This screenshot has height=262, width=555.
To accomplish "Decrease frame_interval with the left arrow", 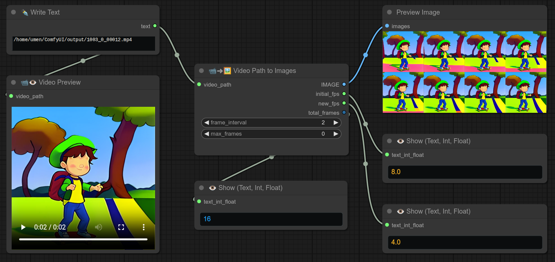I will (x=207, y=123).
